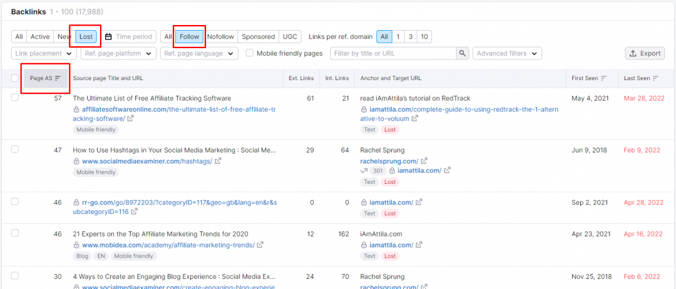Tick the select-all checkbox in table header
The width and height of the screenshot is (676, 289).
tap(15, 78)
